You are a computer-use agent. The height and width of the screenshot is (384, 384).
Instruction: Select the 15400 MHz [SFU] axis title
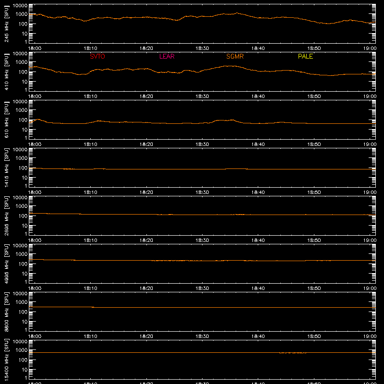click(x=7, y=360)
